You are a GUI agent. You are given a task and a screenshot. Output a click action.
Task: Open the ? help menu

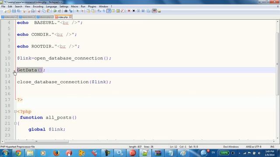click(x=111, y=7)
